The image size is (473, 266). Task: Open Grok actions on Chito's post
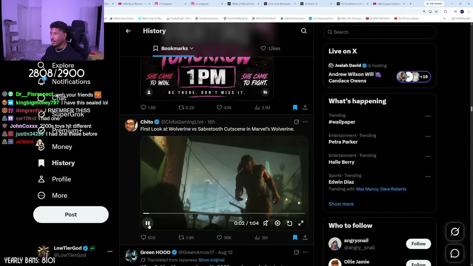[296, 122]
